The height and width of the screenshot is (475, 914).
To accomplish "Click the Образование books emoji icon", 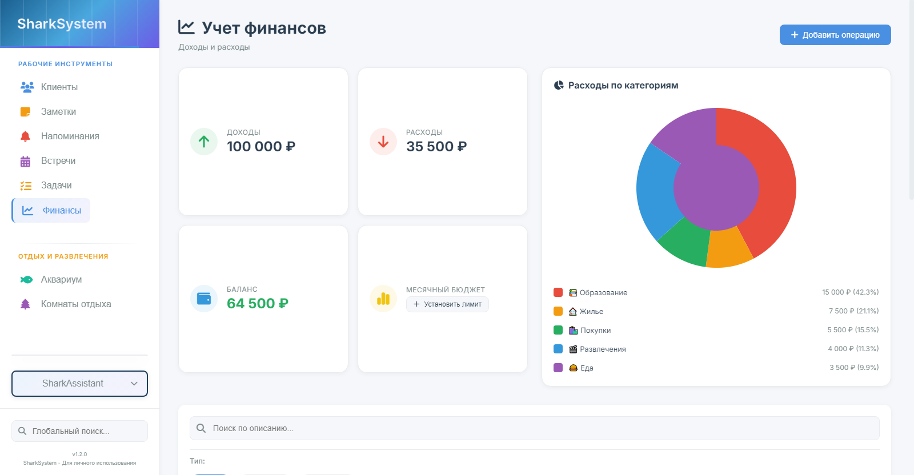I will (573, 293).
